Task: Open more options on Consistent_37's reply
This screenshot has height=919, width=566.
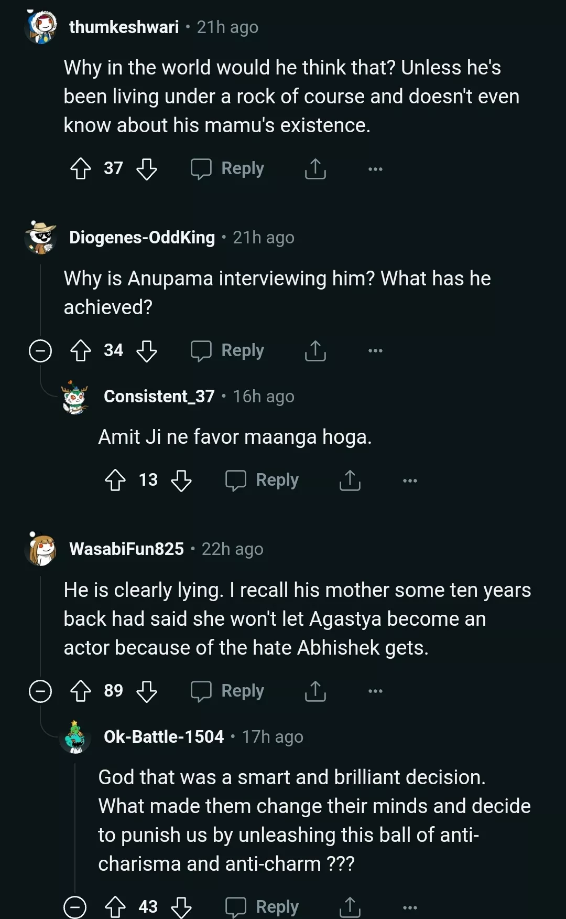Action: 410,480
